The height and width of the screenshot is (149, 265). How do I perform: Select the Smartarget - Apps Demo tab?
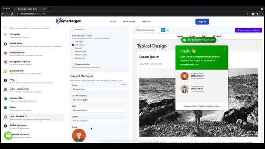[x=30, y=9]
